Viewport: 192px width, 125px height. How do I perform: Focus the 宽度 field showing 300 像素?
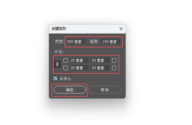tap(76, 41)
